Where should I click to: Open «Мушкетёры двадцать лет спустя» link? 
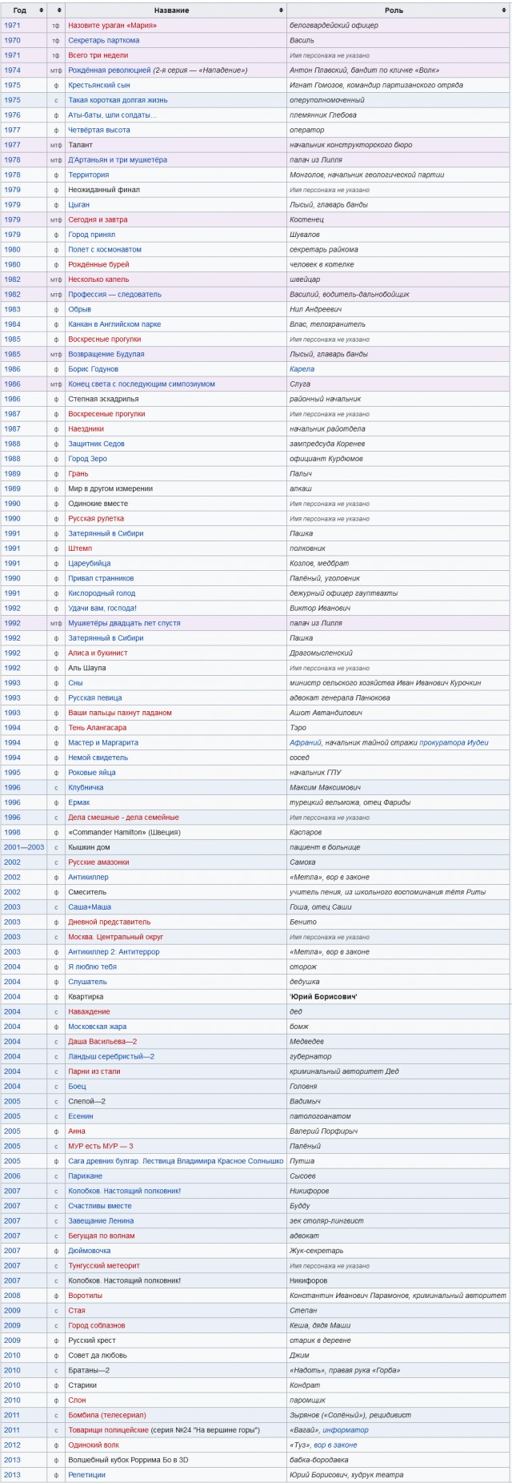click(124, 623)
